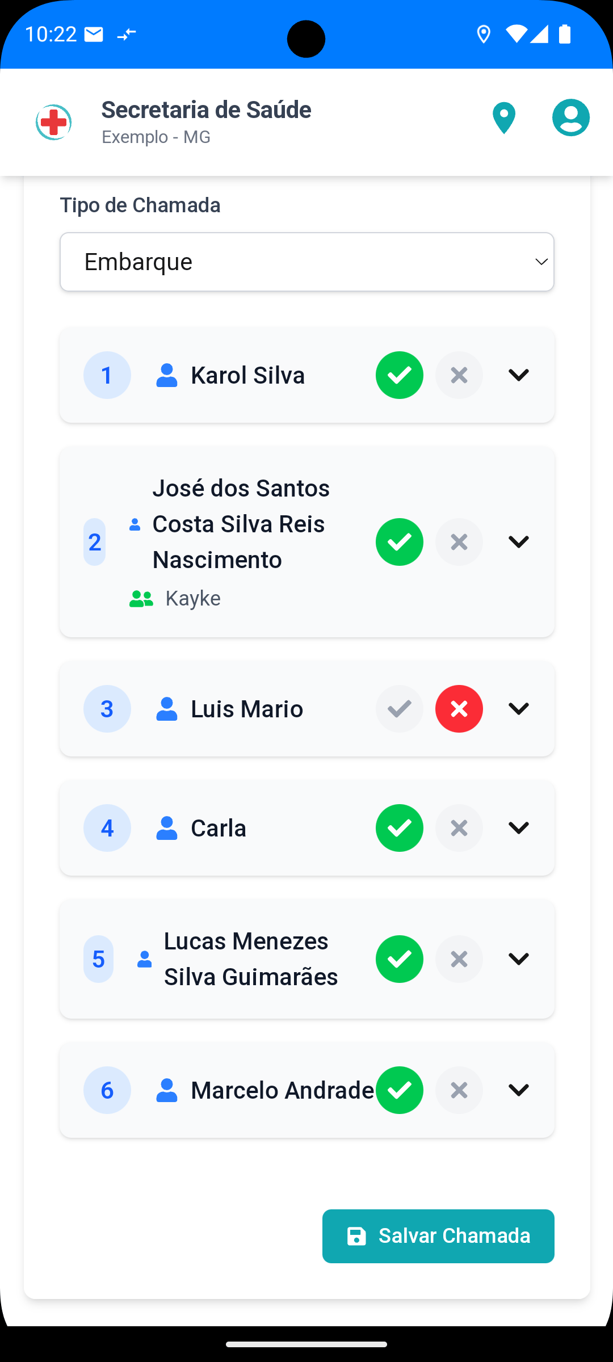613x1362 pixels.
Task: Mark Karol Silva as absent
Action: [459, 375]
